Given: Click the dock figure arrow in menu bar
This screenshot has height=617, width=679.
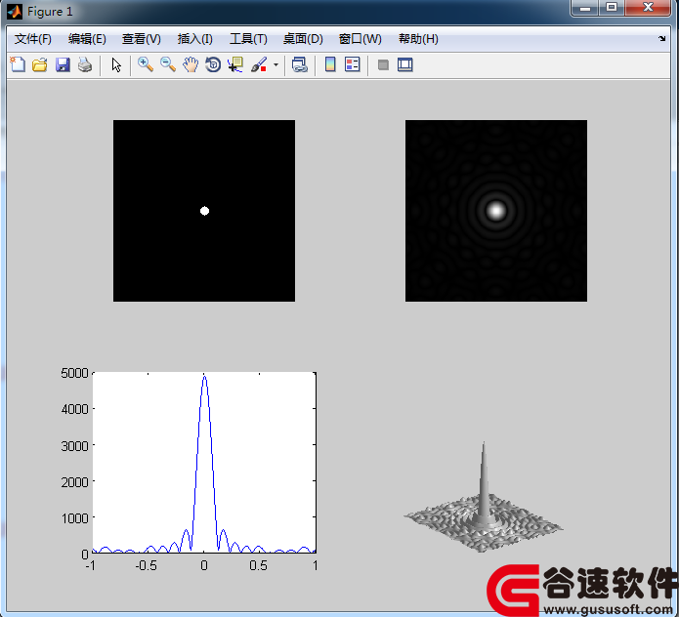Looking at the screenshot, I should (x=661, y=38).
